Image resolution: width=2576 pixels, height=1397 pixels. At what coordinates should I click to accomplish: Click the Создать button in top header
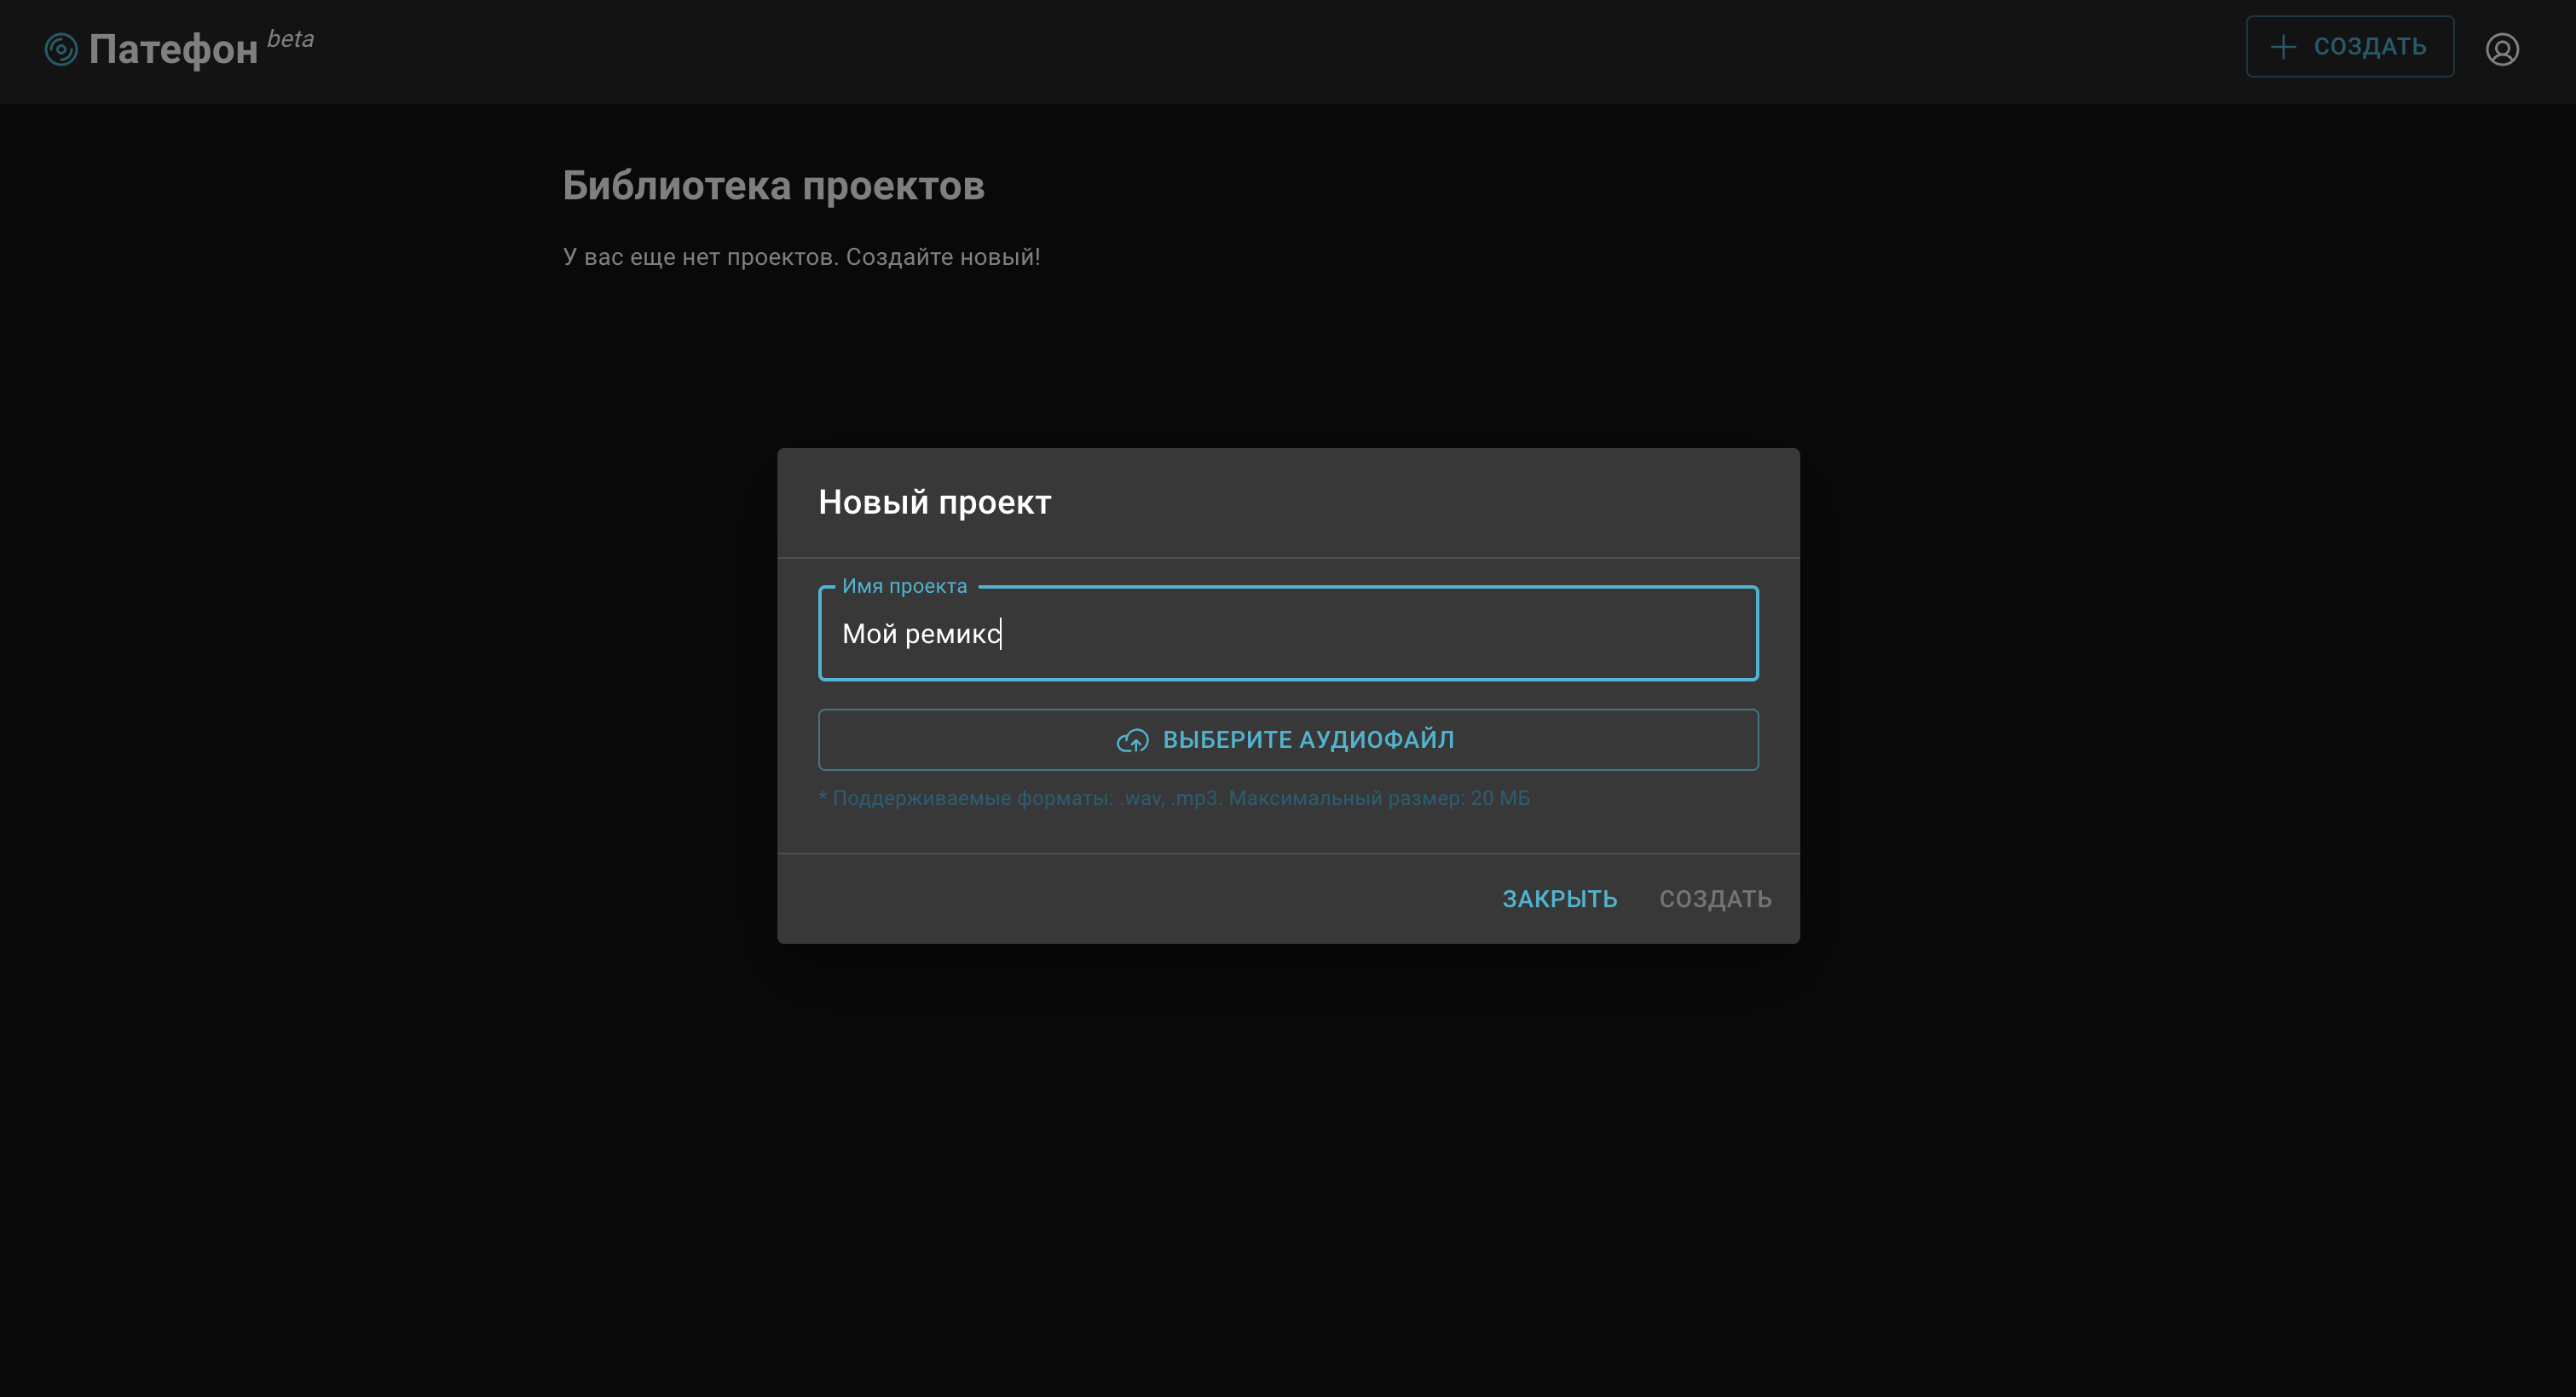(2349, 46)
